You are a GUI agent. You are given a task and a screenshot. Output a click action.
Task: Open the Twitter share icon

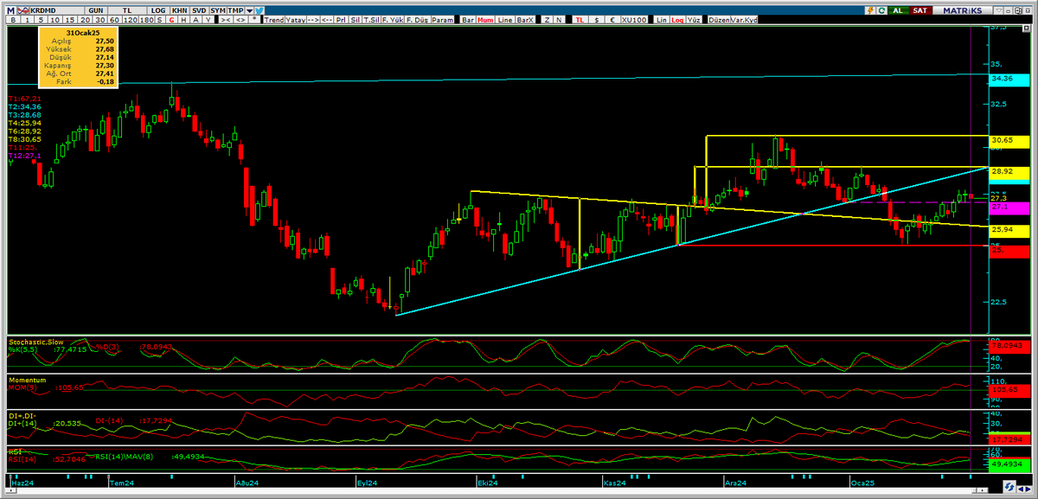pos(259,10)
